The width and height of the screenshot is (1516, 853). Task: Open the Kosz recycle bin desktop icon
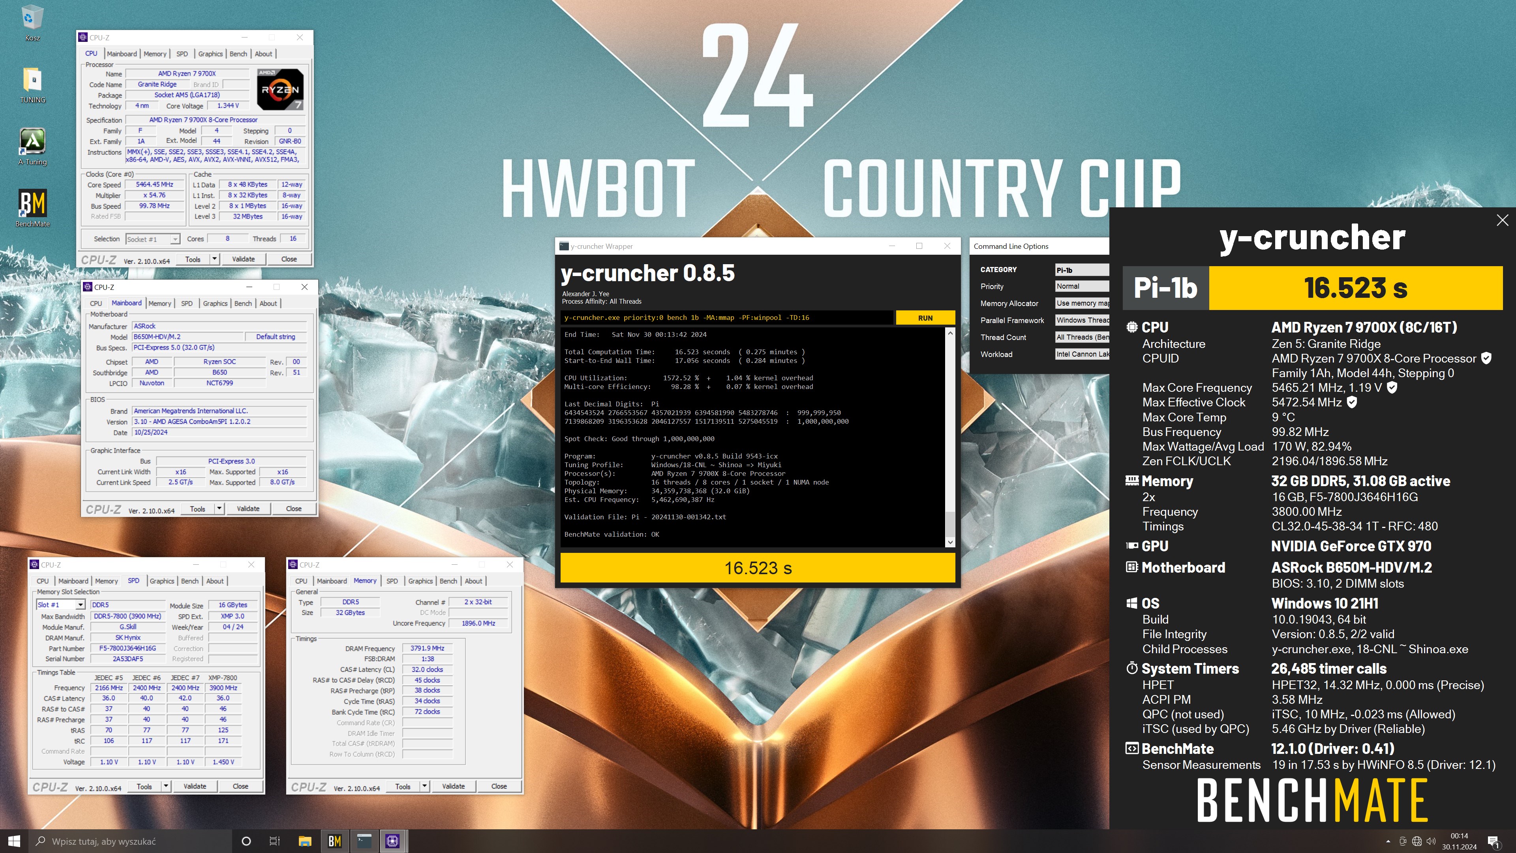point(32,23)
